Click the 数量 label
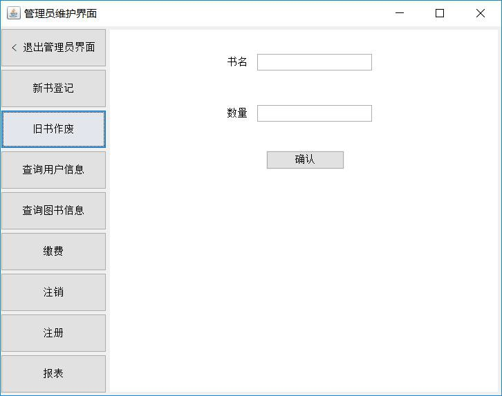 (237, 113)
